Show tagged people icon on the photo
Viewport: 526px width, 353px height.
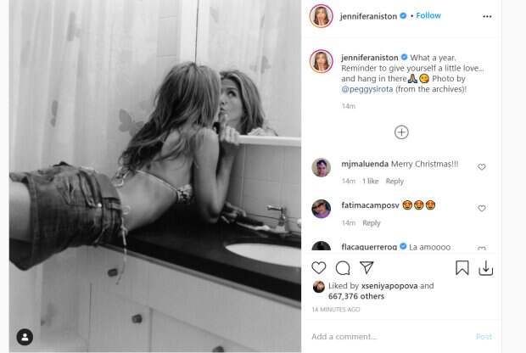pyautogui.click(x=25, y=337)
